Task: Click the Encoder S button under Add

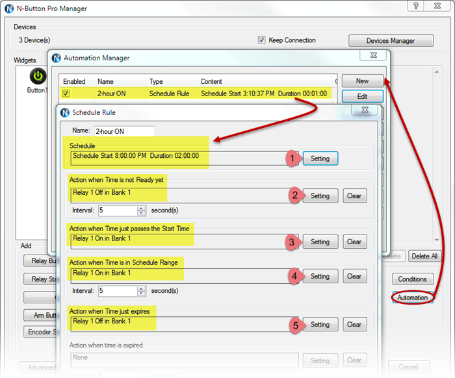Action: coord(40,332)
